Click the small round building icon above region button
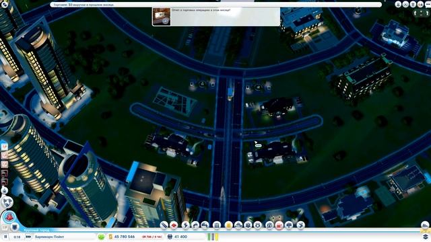Image resolution: width=431 pixels, height=242 pixels. click(x=5, y=190)
